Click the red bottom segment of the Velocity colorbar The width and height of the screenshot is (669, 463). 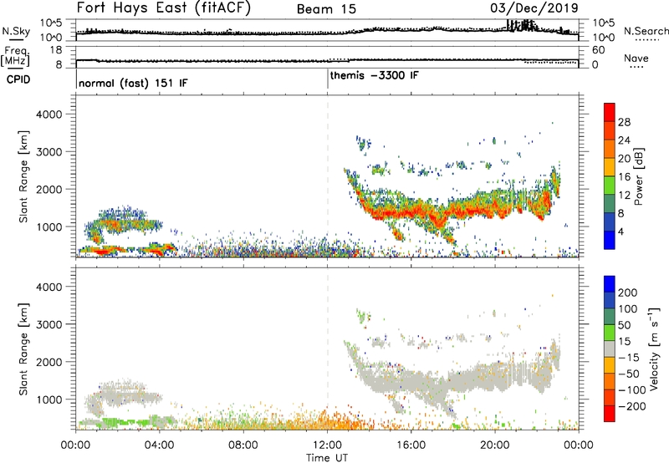coord(610,414)
